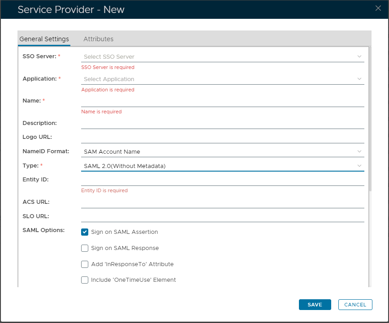Focus the Entity ID field
The image size is (389, 323).
coord(222,180)
